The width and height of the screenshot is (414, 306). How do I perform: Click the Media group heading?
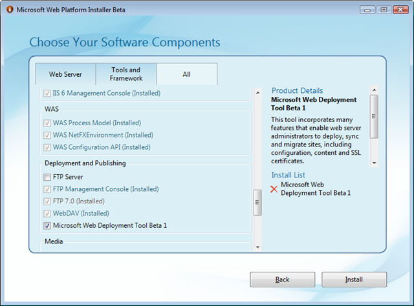[54, 241]
